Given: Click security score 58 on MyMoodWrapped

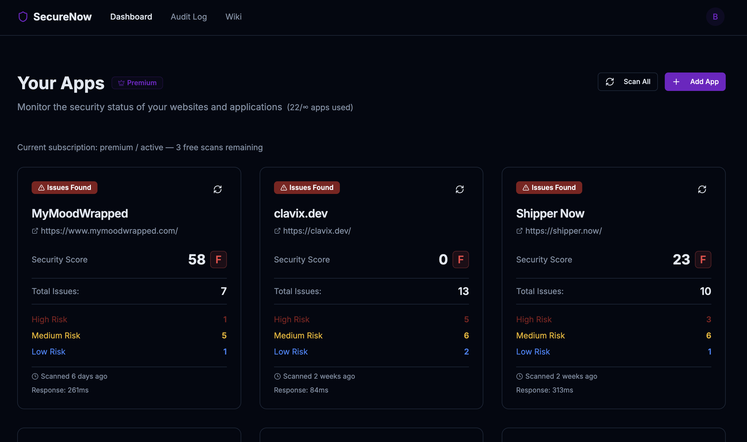Looking at the screenshot, I should pos(196,260).
